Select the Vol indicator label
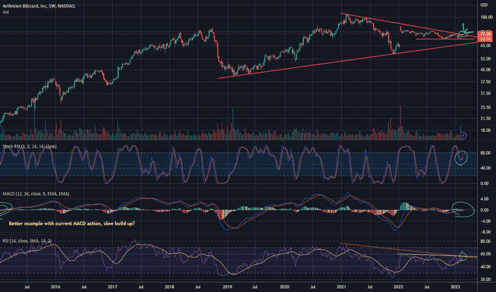496x292 pixels. (x=6, y=12)
